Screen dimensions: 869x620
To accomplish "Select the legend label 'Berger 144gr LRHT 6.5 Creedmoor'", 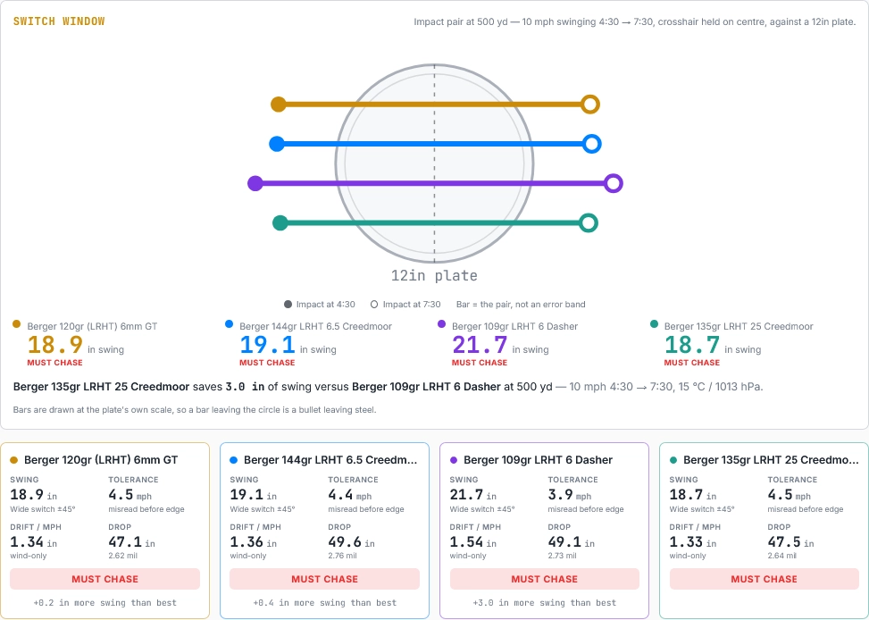I will pyautogui.click(x=315, y=327).
